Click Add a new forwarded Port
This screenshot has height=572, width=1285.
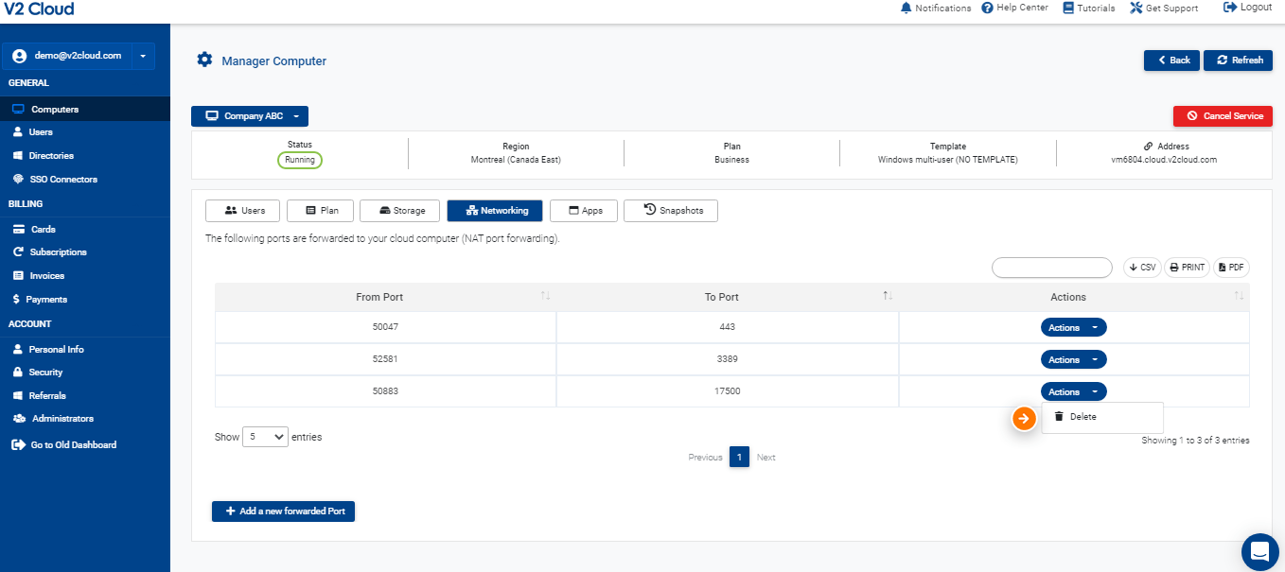click(x=283, y=511)
